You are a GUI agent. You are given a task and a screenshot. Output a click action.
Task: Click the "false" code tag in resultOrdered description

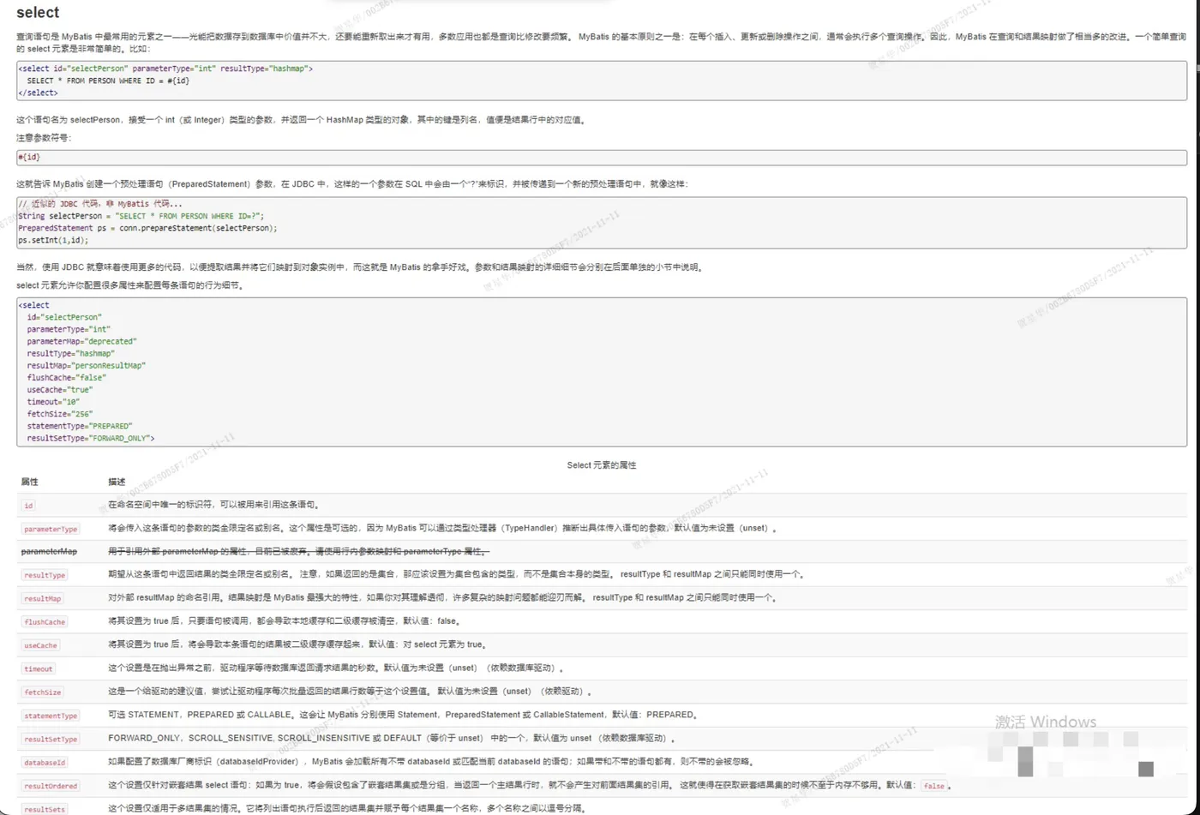tap(933, 786)
